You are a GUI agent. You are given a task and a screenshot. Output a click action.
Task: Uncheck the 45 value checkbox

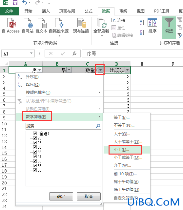click(x=35, y=156)
